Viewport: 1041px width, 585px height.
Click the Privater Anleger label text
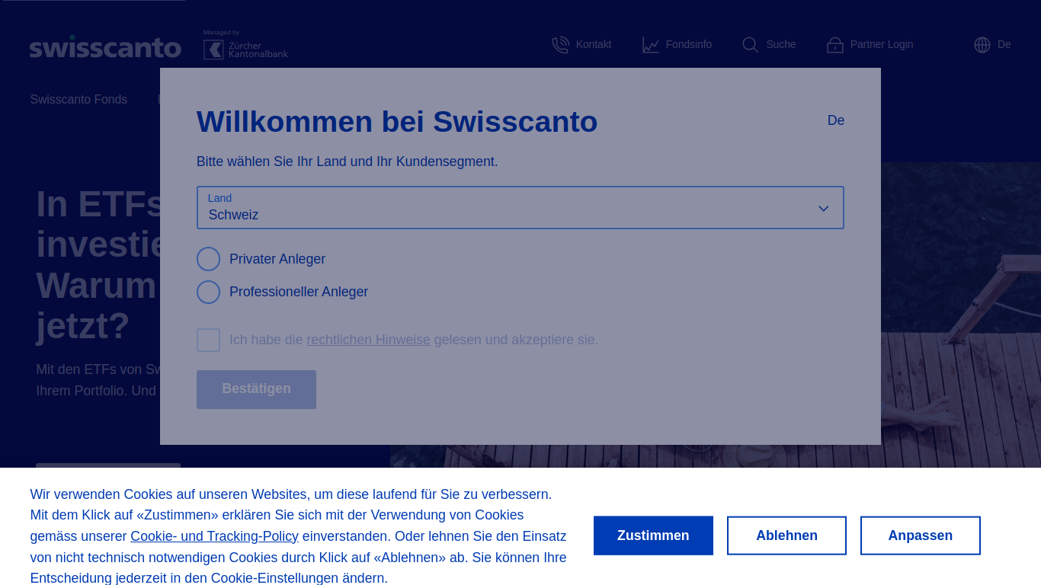pos(277,259)
